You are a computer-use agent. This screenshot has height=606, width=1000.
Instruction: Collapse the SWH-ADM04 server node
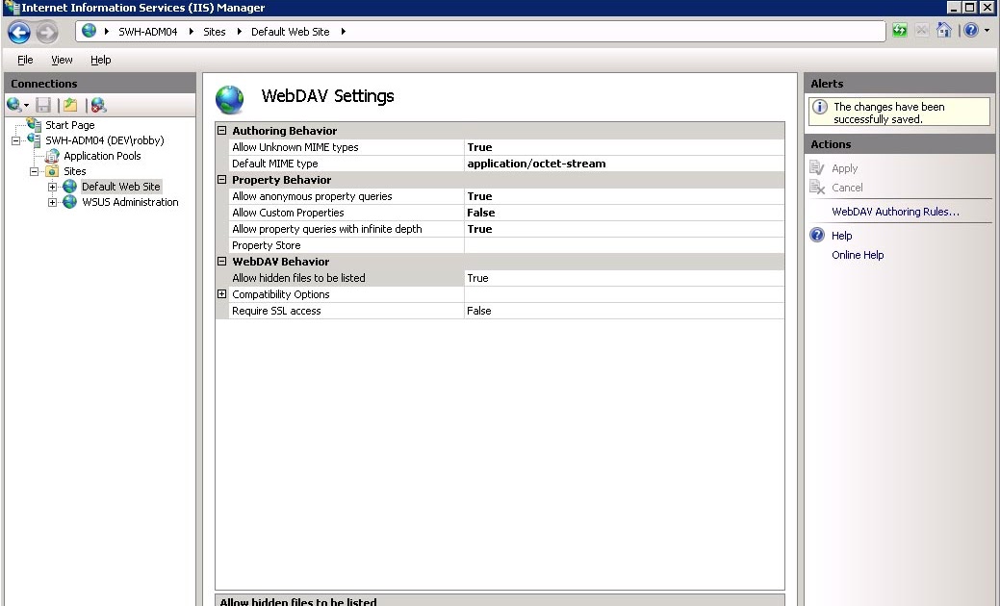[x=16, y=140]
